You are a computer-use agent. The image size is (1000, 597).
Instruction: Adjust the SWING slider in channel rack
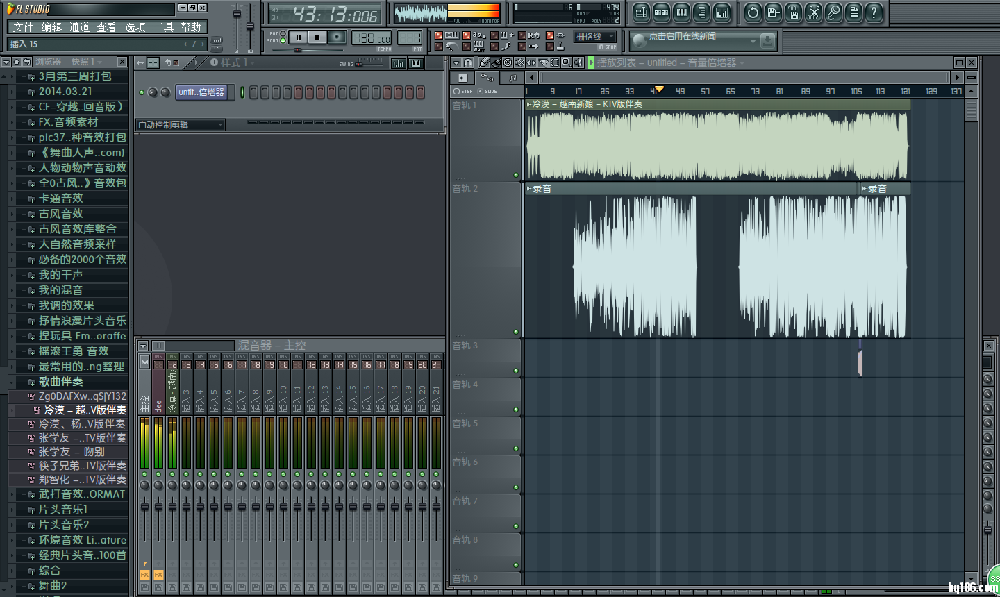tap(369, 64)
